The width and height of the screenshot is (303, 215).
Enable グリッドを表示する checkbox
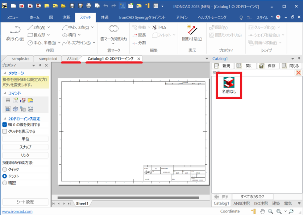click(5, 131)
